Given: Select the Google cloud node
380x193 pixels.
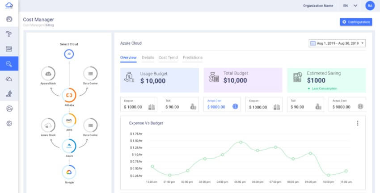Looking at the screenshot, I should (x=69, y=172).
